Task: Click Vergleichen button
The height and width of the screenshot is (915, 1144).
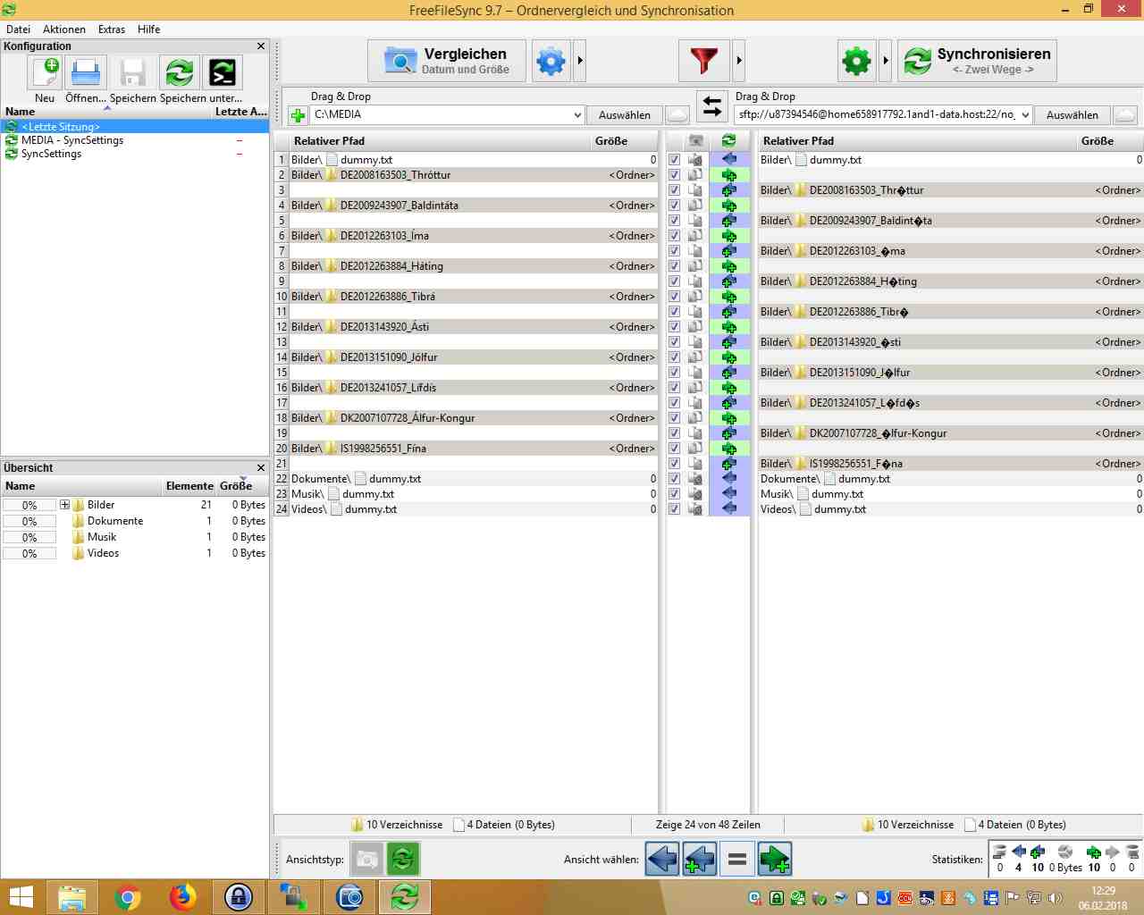Action: tap(447, 61)
